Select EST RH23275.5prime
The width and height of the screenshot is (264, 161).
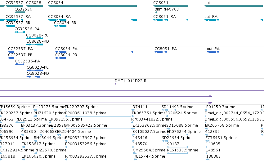pos(49,107)
